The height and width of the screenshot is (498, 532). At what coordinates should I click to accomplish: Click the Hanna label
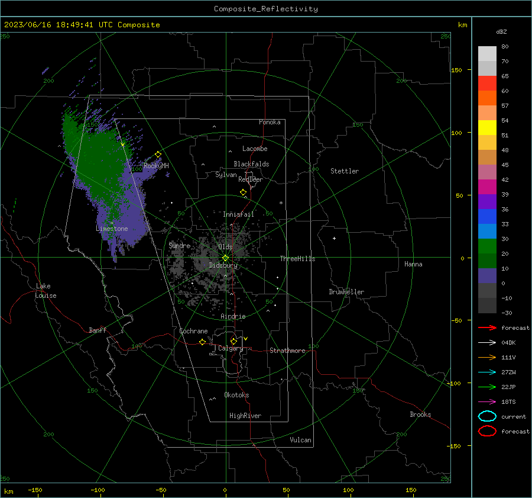tap(413, 264)
